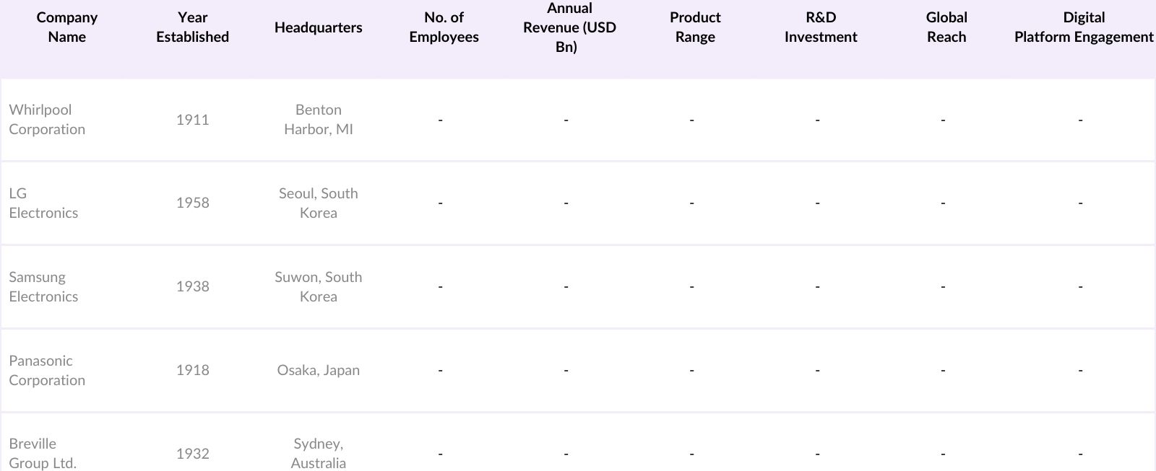
Task: Click the 1958 year established cell
Action: click(192, 203)
